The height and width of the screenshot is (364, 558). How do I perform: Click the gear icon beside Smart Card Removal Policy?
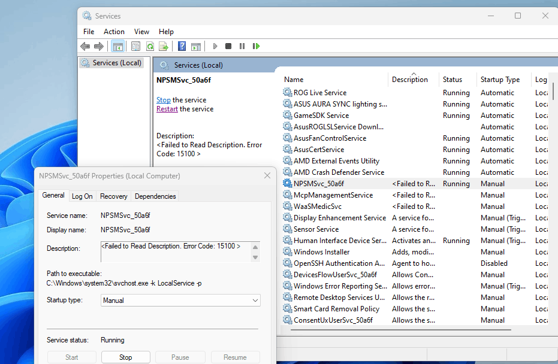coord(288,308)
